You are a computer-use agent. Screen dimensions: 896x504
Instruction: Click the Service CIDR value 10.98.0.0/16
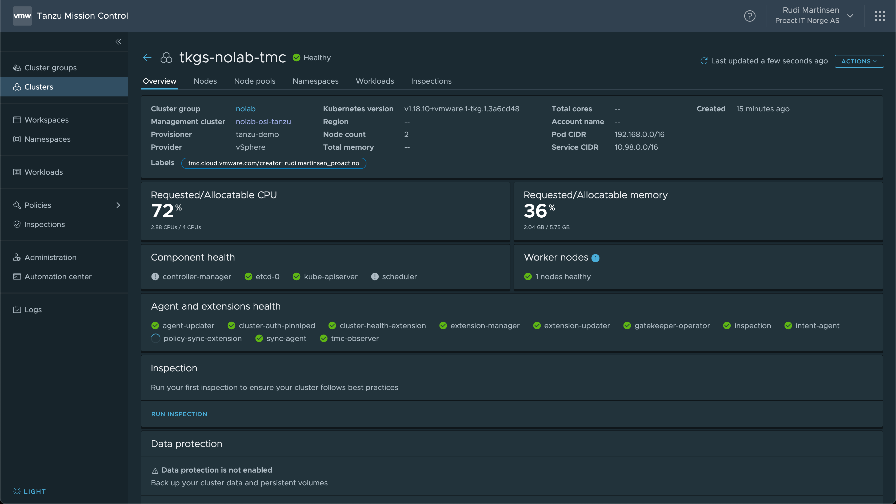[636, 147]
